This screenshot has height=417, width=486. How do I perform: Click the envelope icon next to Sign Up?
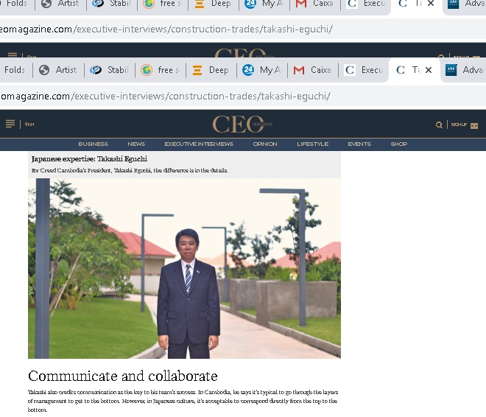[474, 125]
